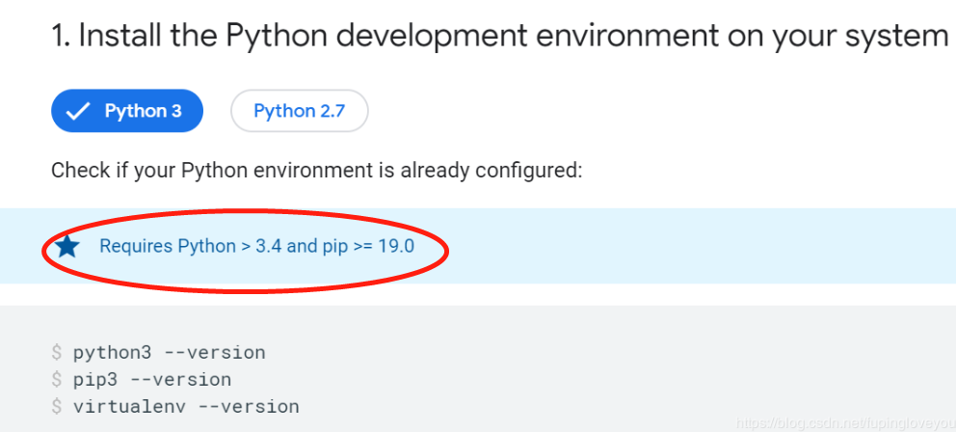The image size is (956, 432).
Task: Click the number "1." in the heading
Action: pos(61,36)
